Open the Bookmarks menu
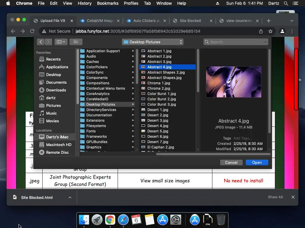Viewport: 305px width, 228px height. pos(108,3)
